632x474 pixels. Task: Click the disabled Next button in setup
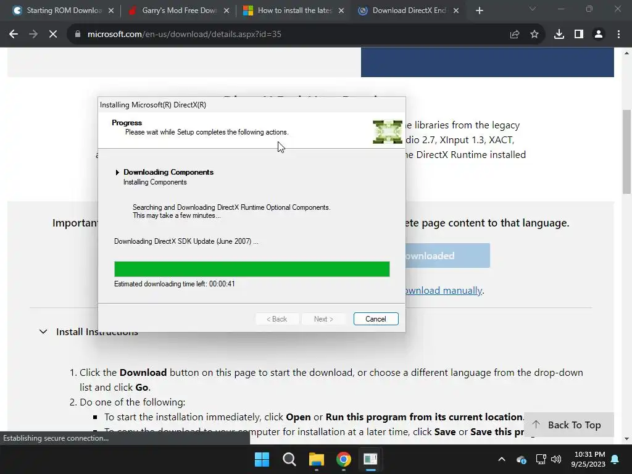coord(323,319)
